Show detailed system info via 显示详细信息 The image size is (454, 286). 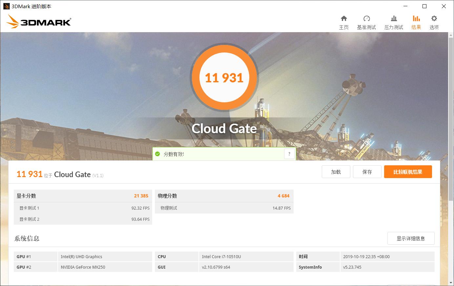tap(411, 238)
